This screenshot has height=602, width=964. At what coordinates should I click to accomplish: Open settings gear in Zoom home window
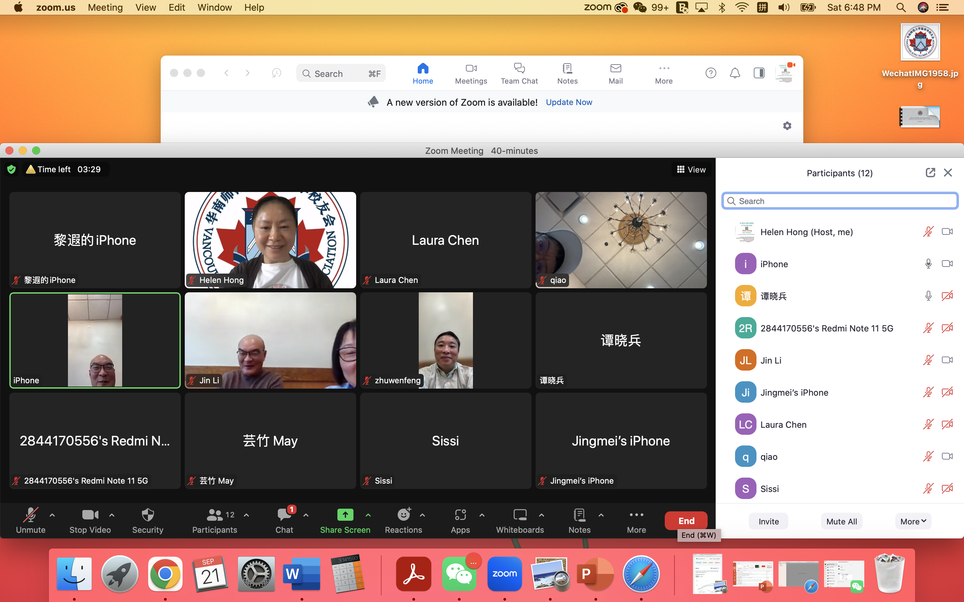click(x=787, y=126)
